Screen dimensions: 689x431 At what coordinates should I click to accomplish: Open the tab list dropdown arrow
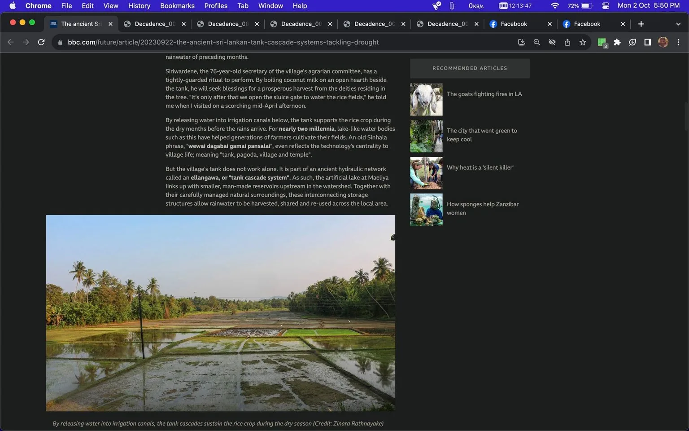click(x=677, y=24)
